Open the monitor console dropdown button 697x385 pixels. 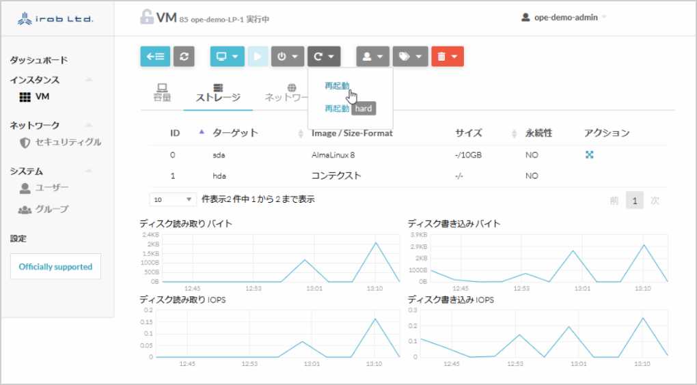pos(227,57)
